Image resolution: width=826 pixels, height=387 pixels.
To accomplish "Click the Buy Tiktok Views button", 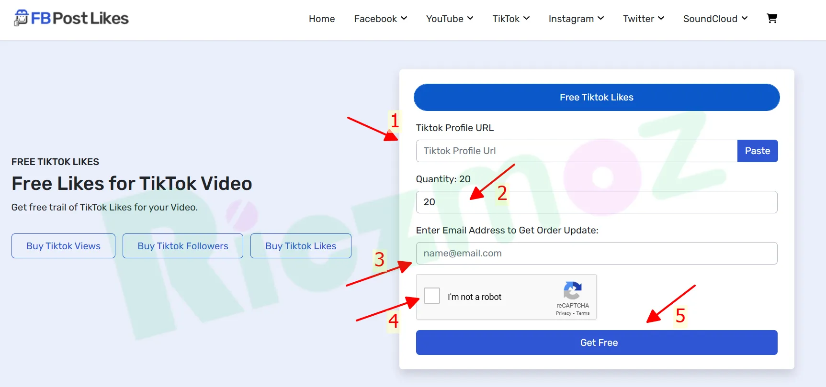I will [63, 246].
